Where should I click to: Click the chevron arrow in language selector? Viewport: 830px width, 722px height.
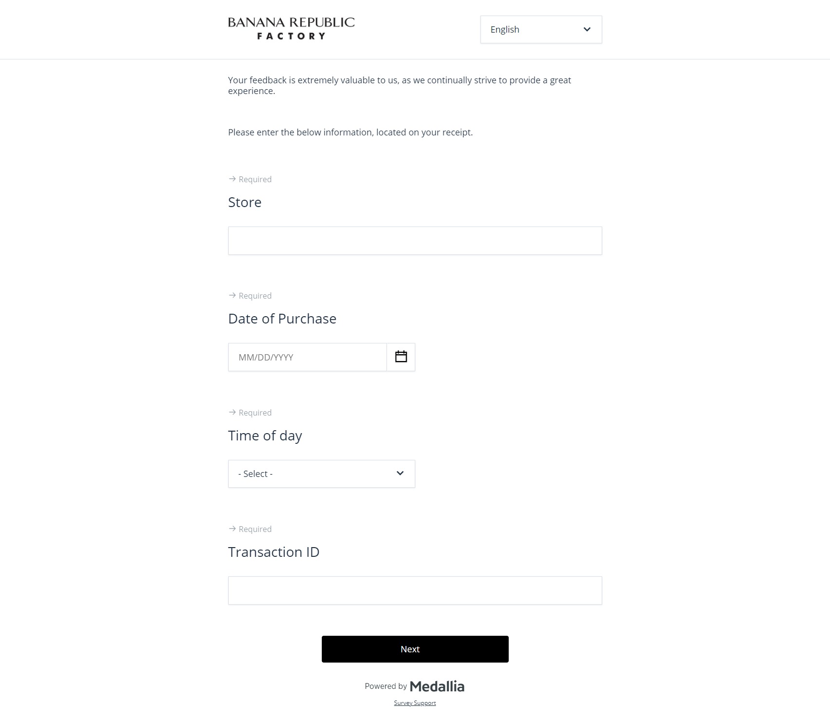pyautogui.click(x=587, y=29)
